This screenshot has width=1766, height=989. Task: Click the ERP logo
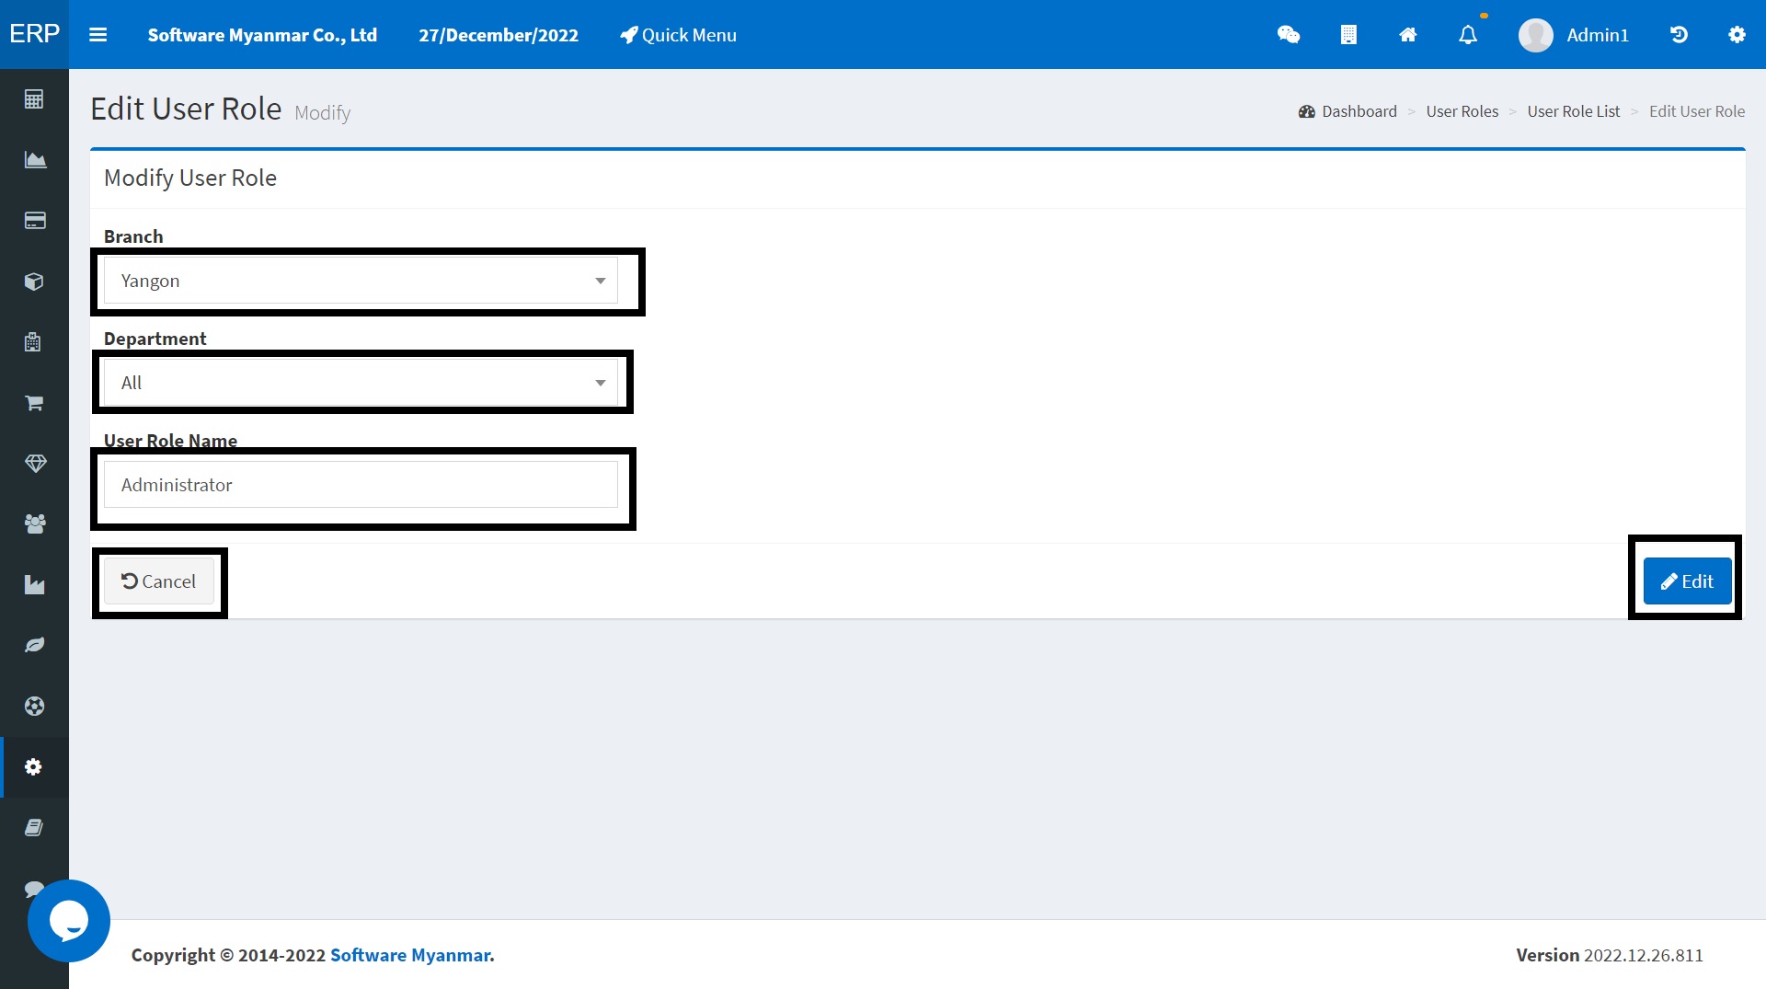tap(34, 34)
